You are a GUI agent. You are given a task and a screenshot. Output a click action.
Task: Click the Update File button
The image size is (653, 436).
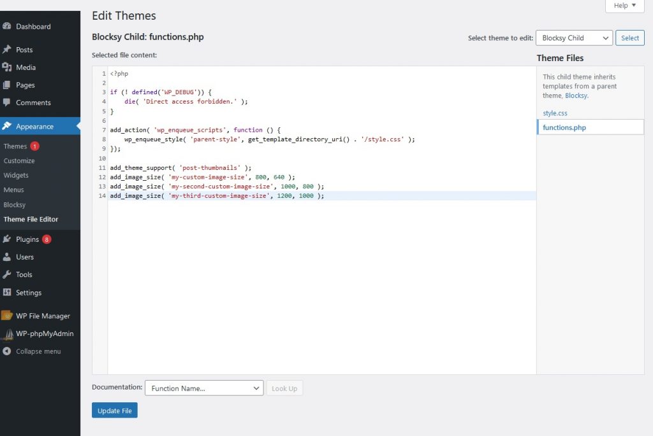coord(115,411)
